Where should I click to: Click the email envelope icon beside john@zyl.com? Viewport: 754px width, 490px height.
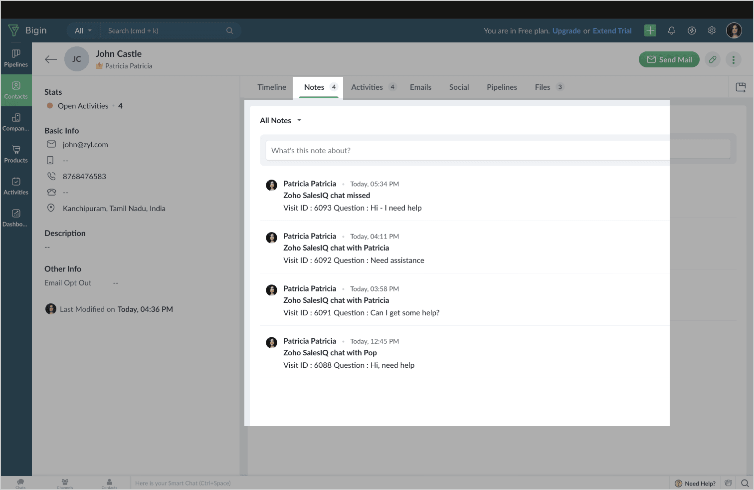[51, 144]
